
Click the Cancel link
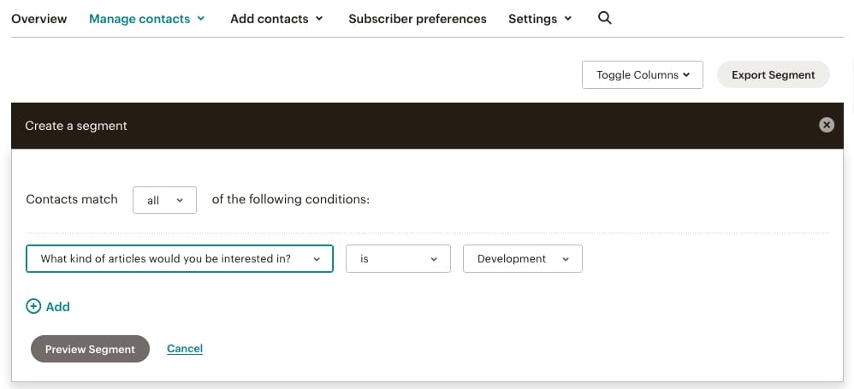(x=185, y=348)
